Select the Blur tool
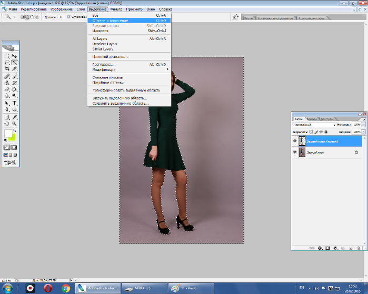This screenshot has width=368, height=294. pos(7,95)
